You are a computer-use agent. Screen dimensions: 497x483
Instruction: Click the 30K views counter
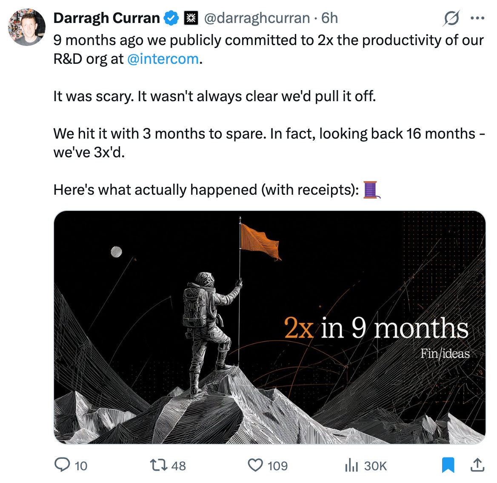pyautogui.click(x=374, y=465)
